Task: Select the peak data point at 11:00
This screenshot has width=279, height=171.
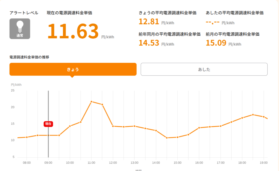Action: 92,102
